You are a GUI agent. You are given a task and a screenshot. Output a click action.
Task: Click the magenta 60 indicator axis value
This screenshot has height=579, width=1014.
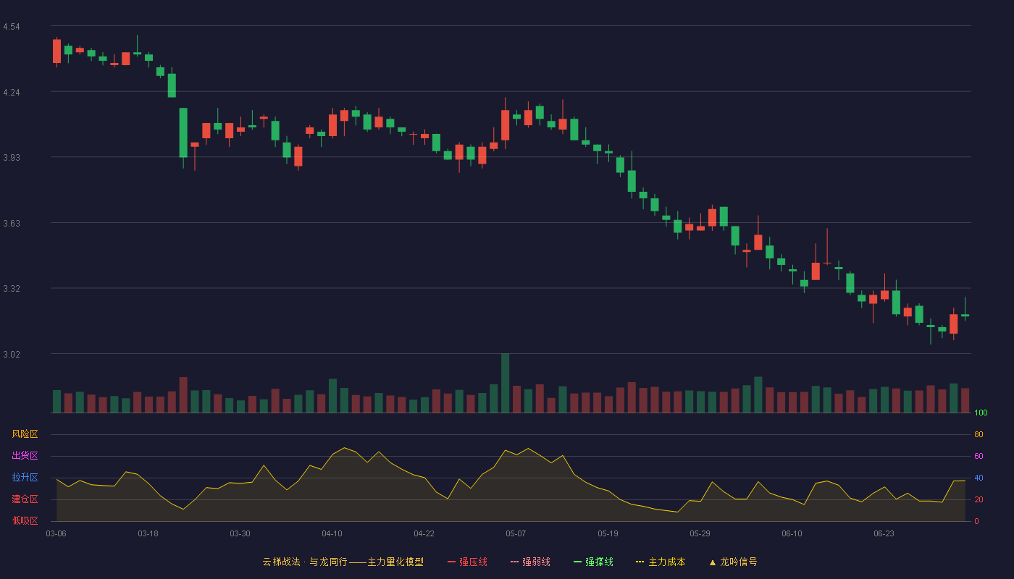click(x=979, y=457)
